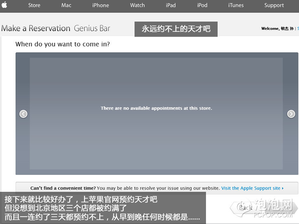Go to the iTunes section
Screen dimensions: 299x224
tap(236, 5)
